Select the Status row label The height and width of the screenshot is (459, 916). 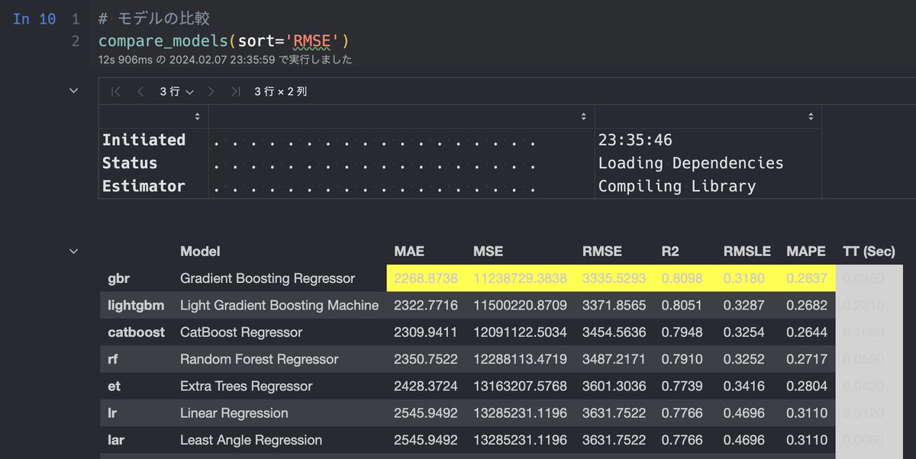click(x=130, y=163)
